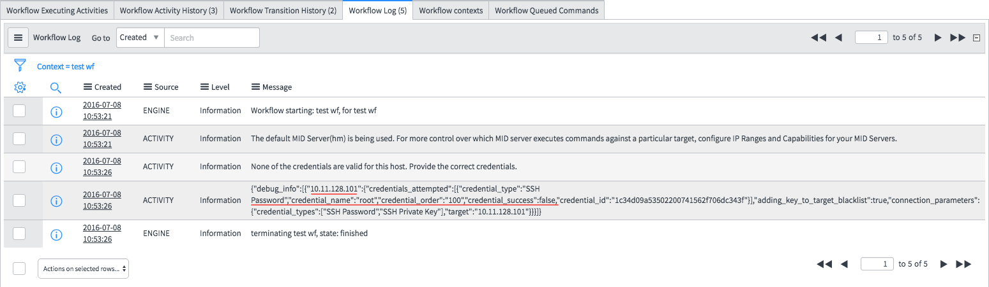
Task: Collapse the list with the minus icon
Action: [976, 38]
